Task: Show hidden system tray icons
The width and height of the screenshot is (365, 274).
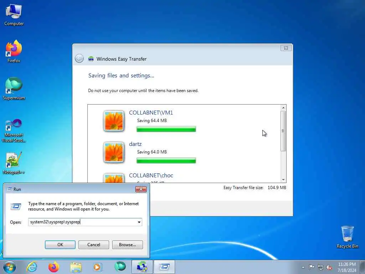Action: coord(303,267)
